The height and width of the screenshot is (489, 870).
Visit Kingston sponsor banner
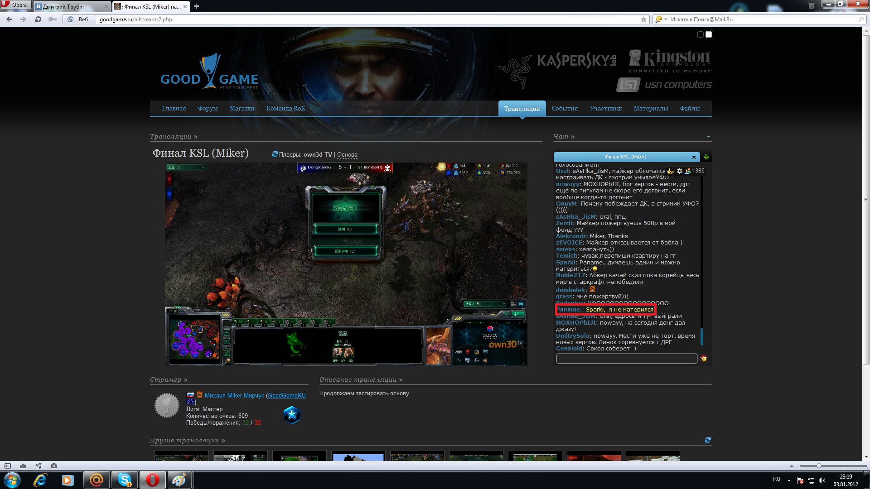click(x=670, y=61)
